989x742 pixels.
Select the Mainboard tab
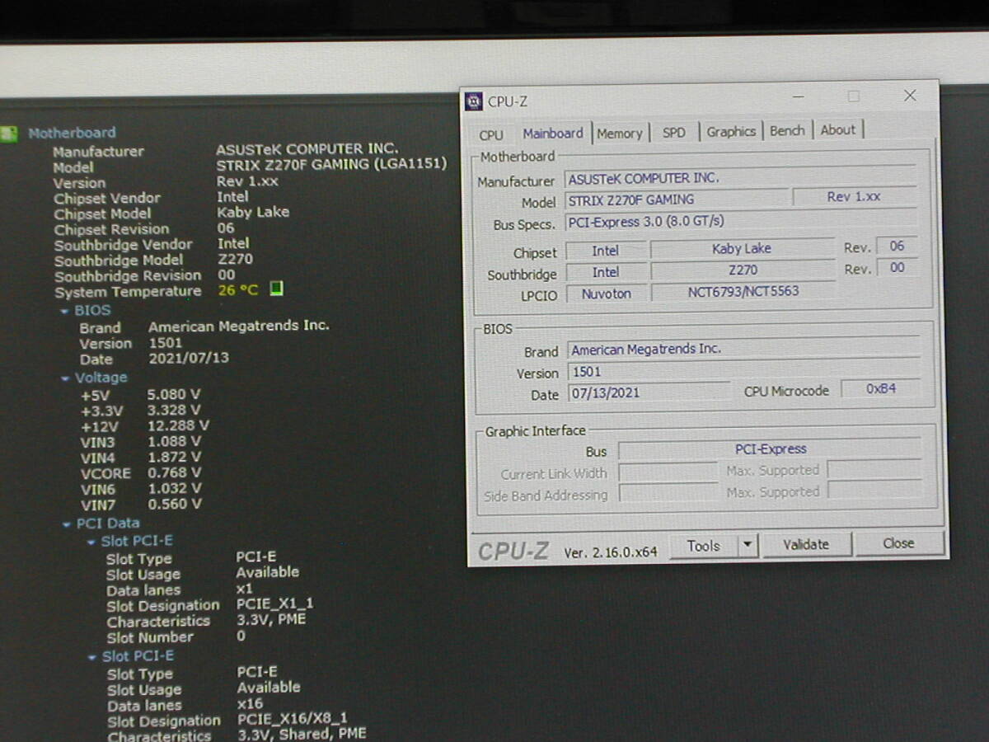(553, 134)
